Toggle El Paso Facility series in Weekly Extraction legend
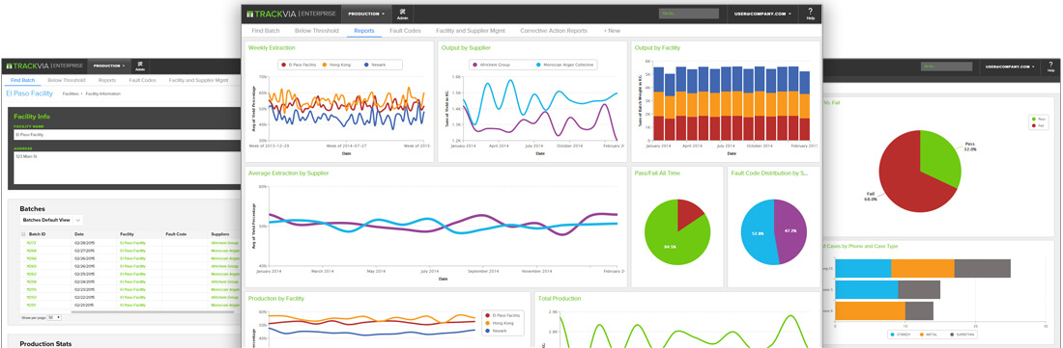The image size is (1063, 348). (300, 65)
